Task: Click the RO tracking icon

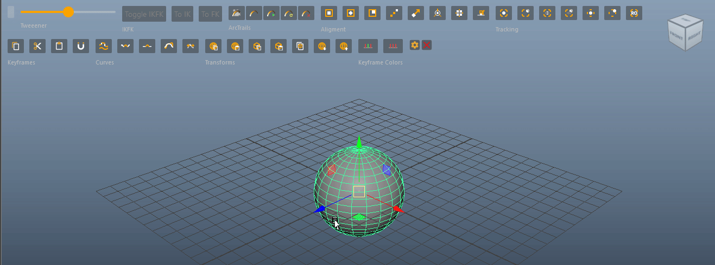Action: (634, 13)
